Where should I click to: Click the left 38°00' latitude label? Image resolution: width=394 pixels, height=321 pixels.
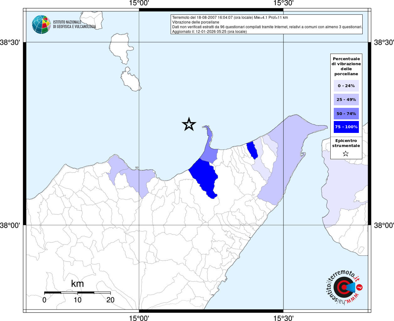(10, 225)
